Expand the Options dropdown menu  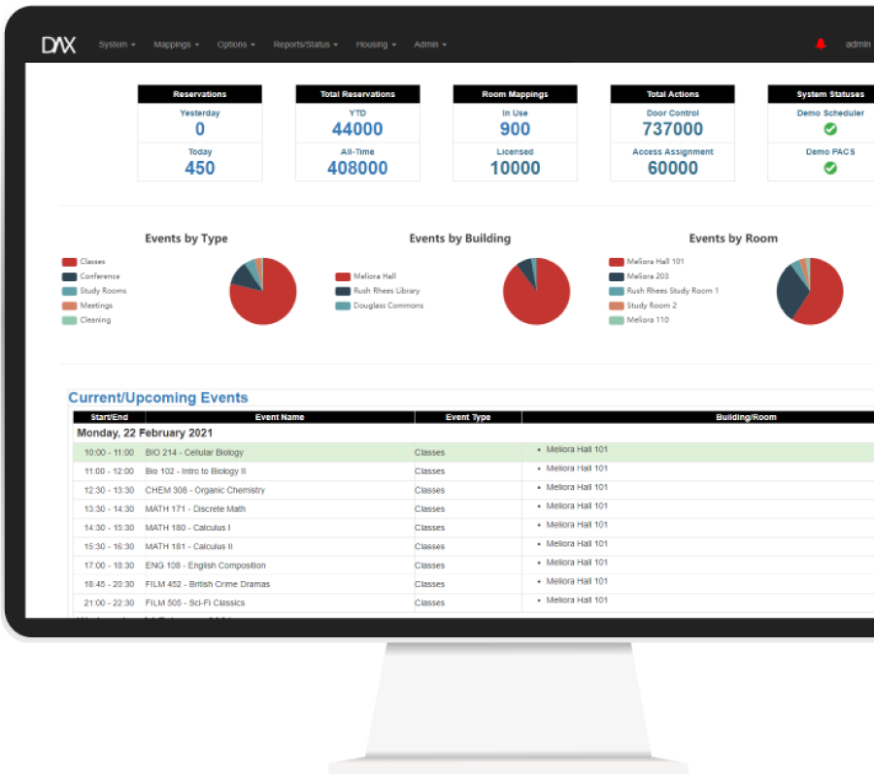click(236, 45)
